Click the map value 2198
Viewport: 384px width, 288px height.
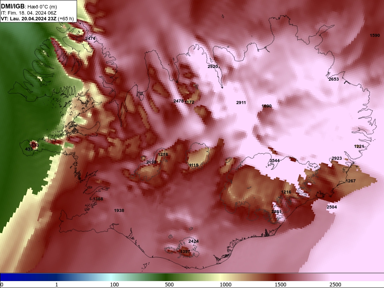coord(151,162)
